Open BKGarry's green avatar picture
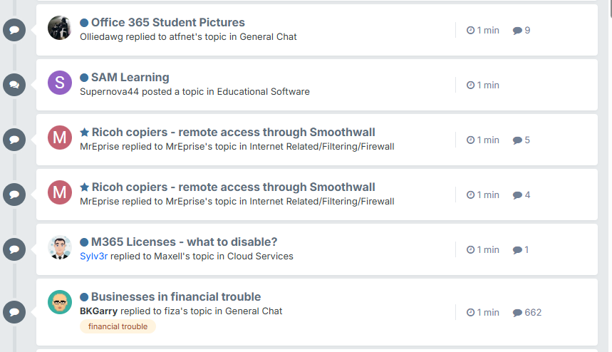The height and width of the screenshot is (352, 612). click(60, 302)
